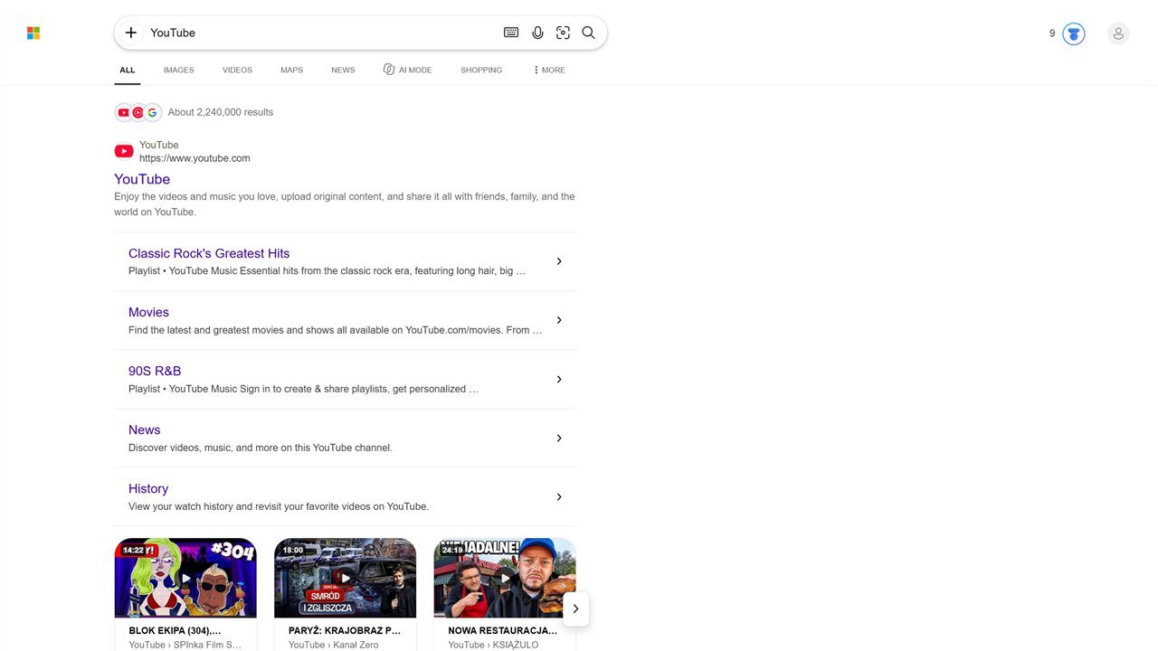The height and width of the screenshot is (651, 1158).
Task: Click the Rewards points number 9
Action: (1052, 33)
